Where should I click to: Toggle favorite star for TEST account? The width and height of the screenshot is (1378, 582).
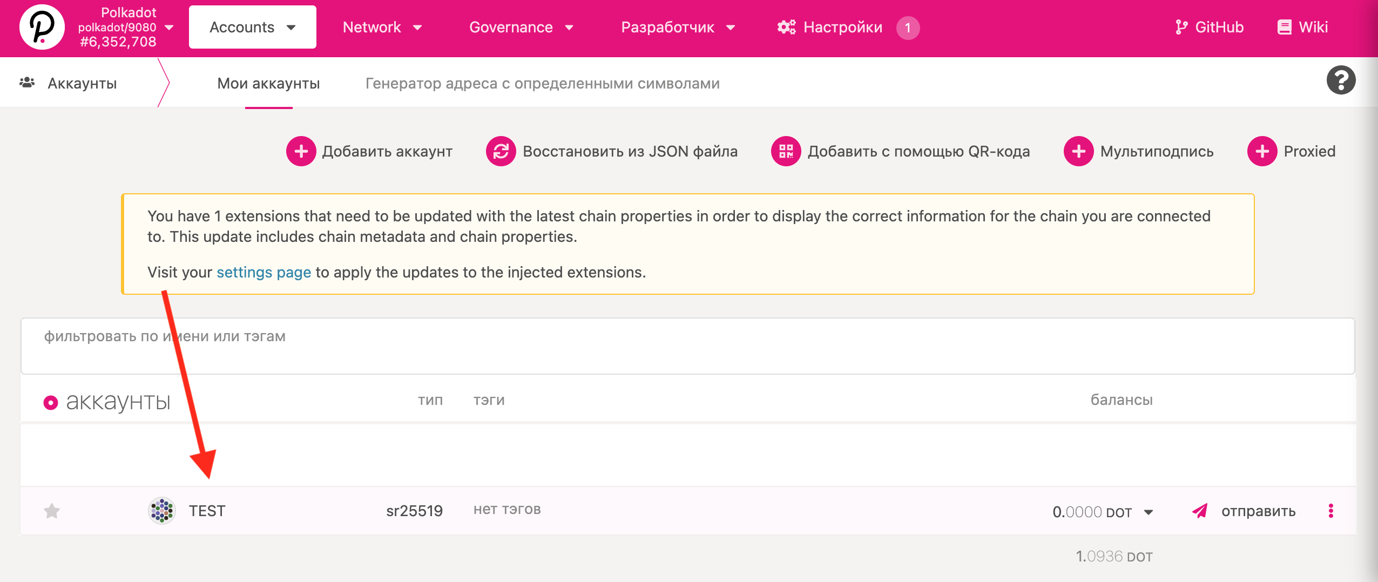tap(52, 511)
